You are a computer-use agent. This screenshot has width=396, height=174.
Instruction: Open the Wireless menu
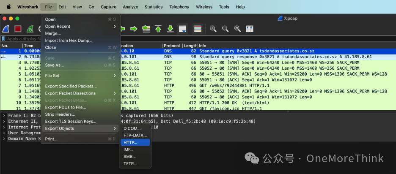pyautogui.click(x=204, y=7)
